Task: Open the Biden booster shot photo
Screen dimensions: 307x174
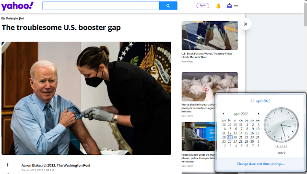Action: tap(86, 98)
